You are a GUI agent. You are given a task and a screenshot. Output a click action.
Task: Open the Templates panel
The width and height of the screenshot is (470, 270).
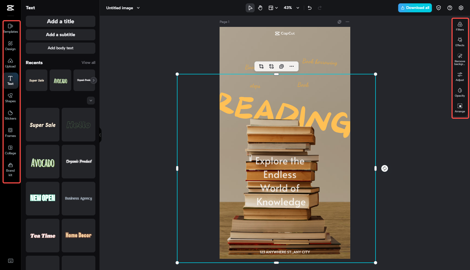click(x=10, y=28)
